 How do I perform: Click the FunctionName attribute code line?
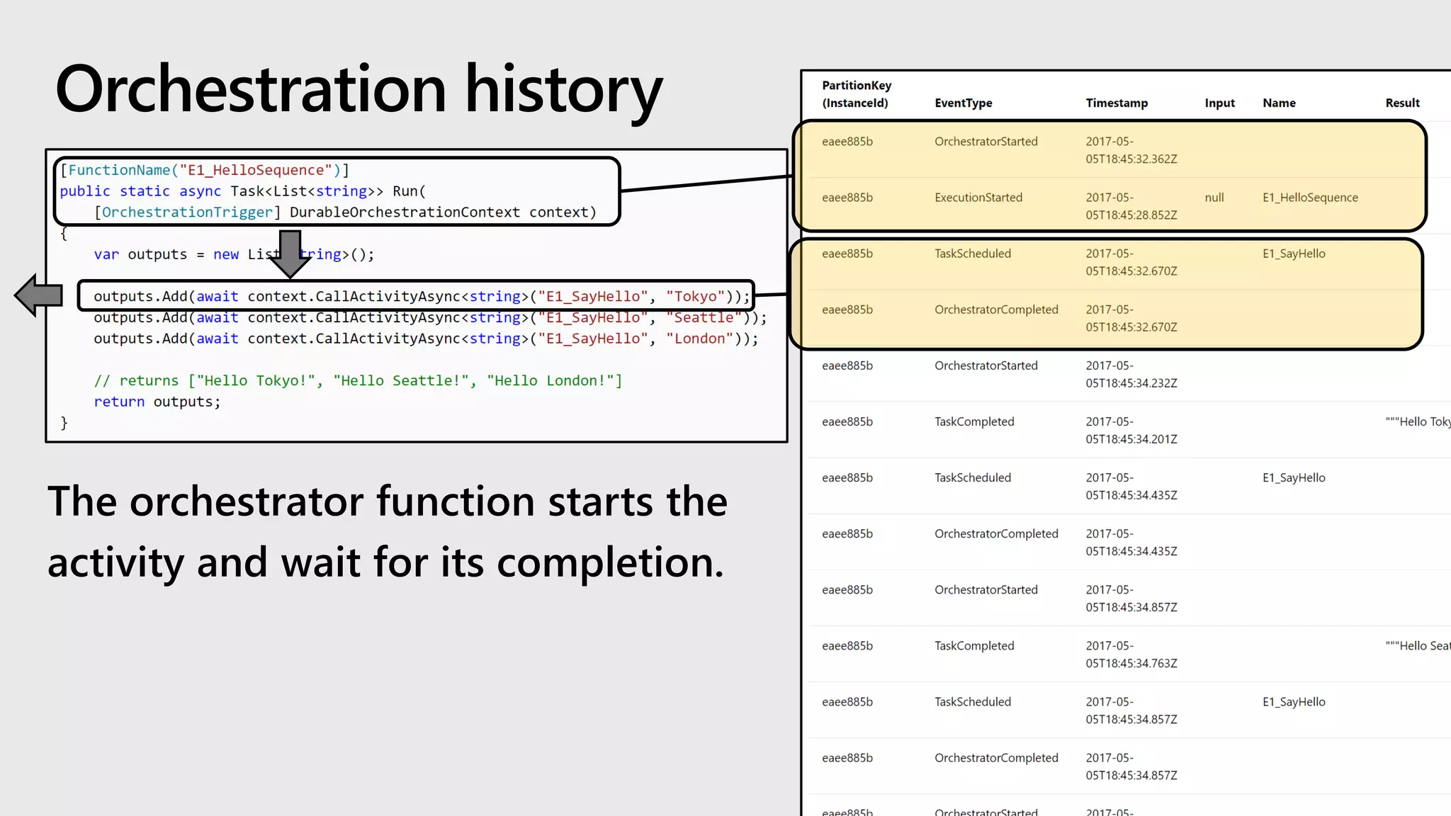tap(205, 170)
